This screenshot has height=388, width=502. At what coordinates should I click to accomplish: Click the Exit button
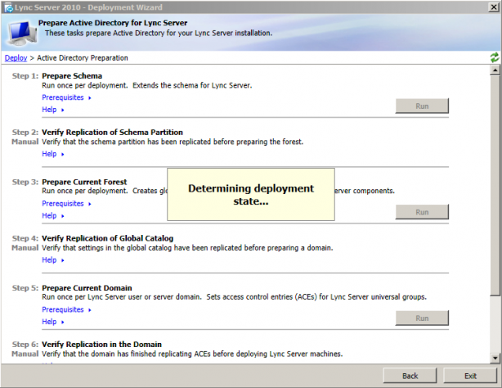click(470, 376)
